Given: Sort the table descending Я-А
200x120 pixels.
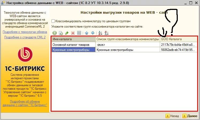Looking at the screenshot, I should (x=106, y=33).
